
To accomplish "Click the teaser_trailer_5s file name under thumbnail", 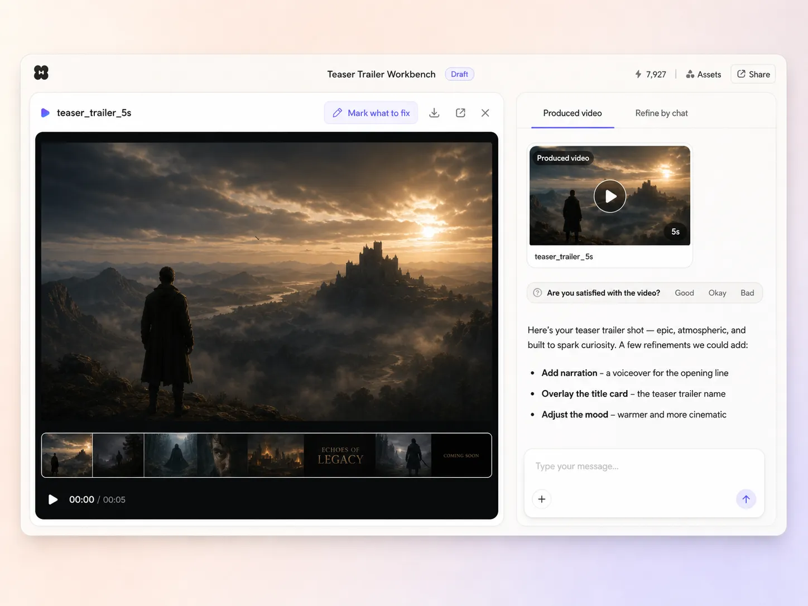I will [564, 257].
